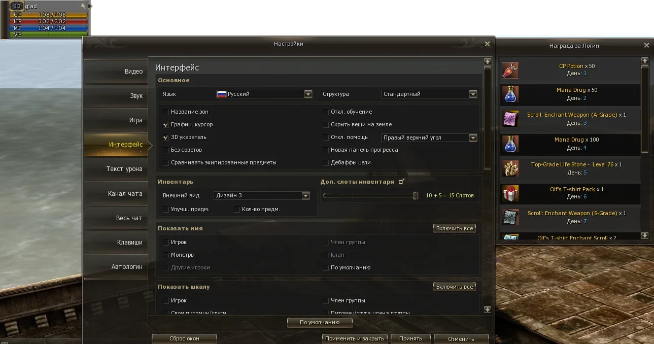Open the Структура dropdown

[429, 94]
